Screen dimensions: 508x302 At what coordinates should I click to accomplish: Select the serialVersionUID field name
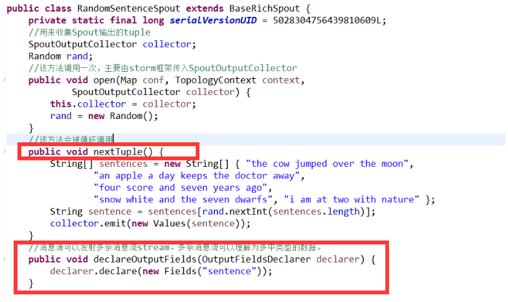pyautogui.click(x=213, y=21)
